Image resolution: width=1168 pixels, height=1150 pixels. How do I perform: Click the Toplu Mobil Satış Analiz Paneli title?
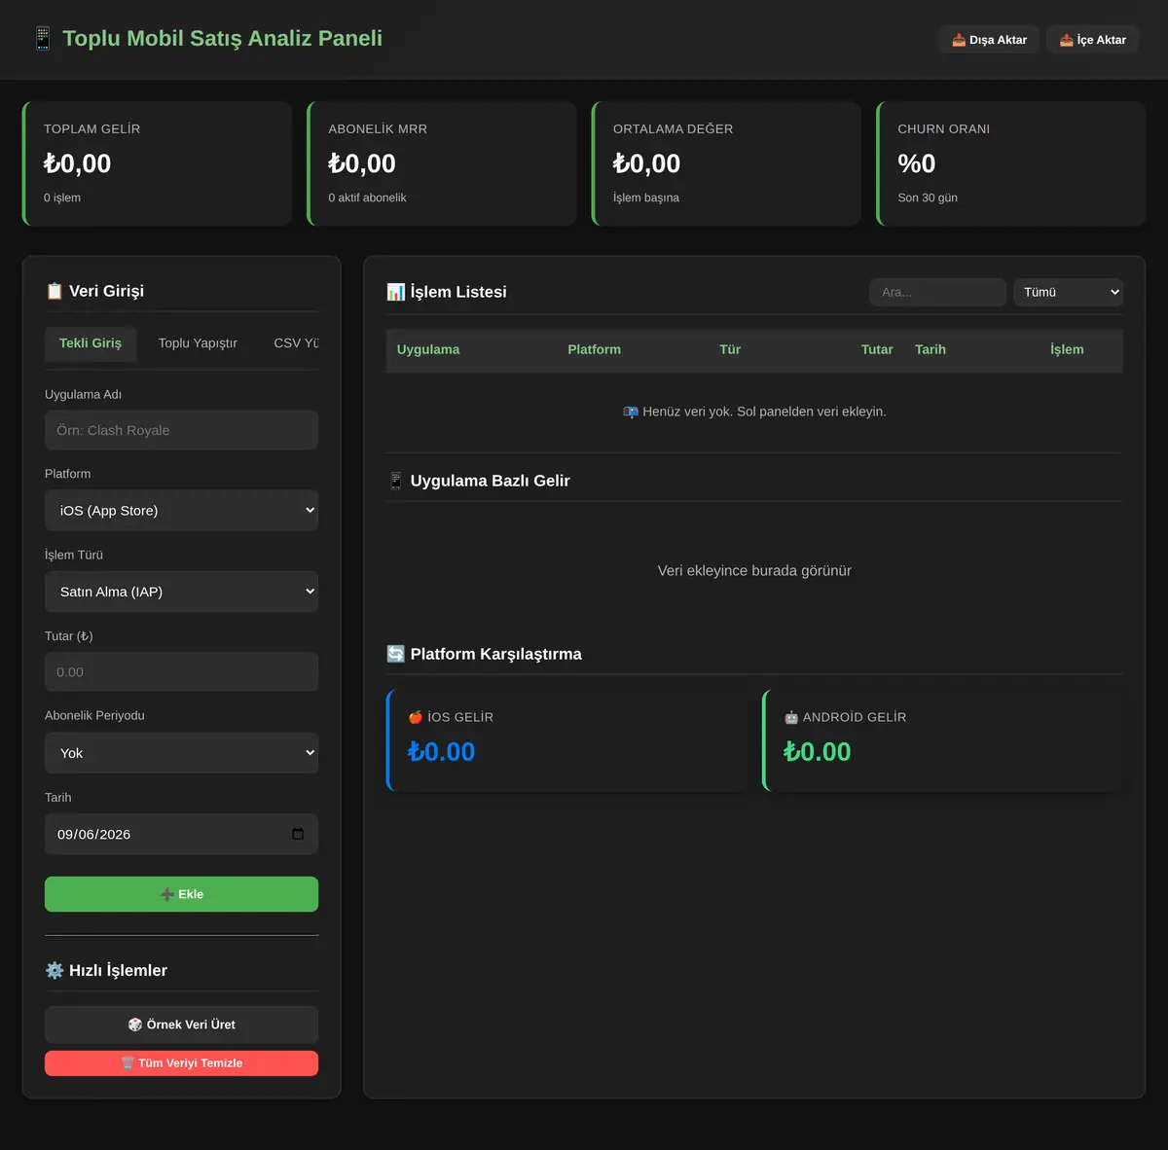tap(223, 38)
